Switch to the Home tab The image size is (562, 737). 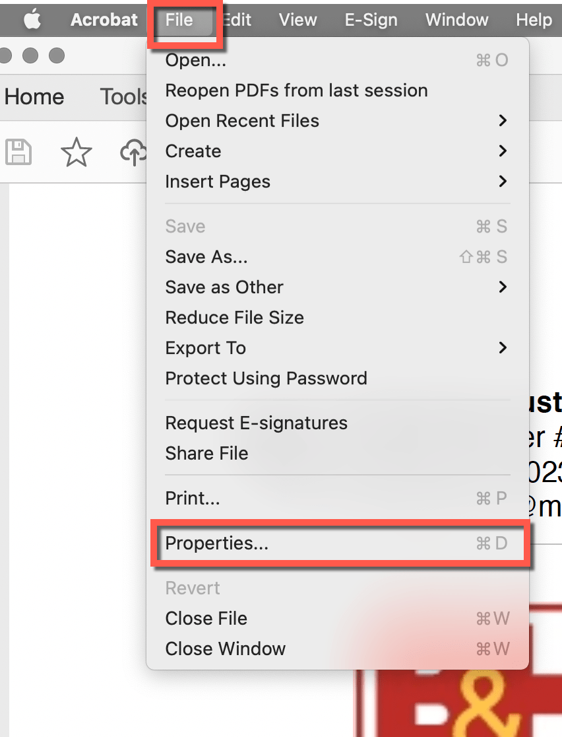click(x=34, y=97)
